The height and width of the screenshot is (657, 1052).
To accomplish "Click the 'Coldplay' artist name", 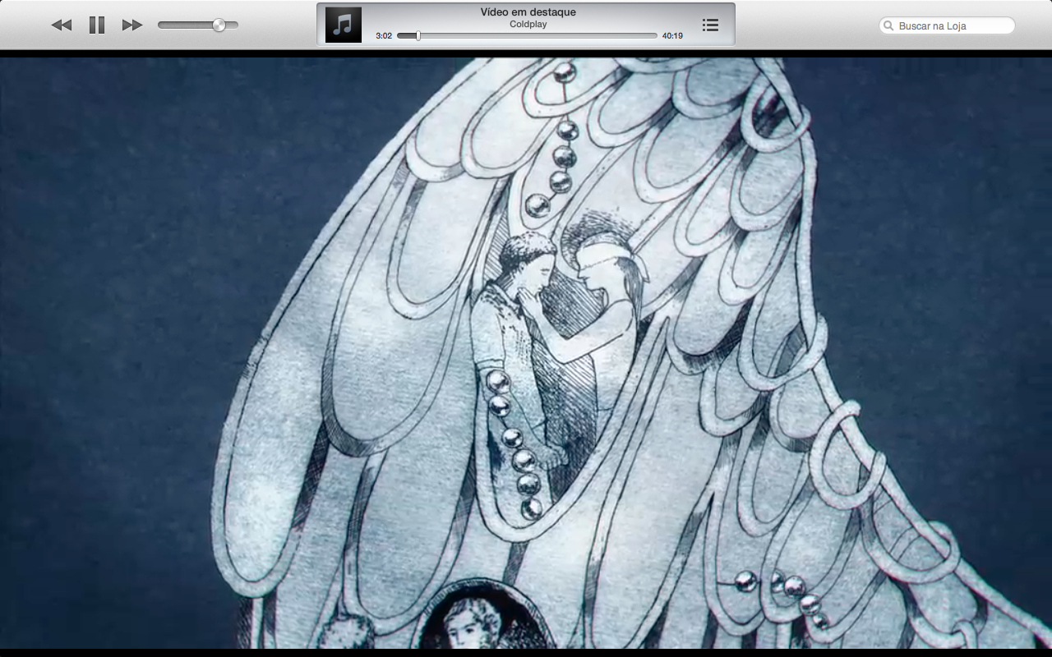I will click(528, 25).
